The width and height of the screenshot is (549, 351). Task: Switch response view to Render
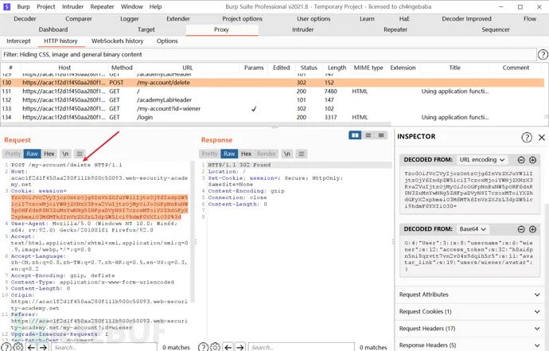click(x=267, y=154)
